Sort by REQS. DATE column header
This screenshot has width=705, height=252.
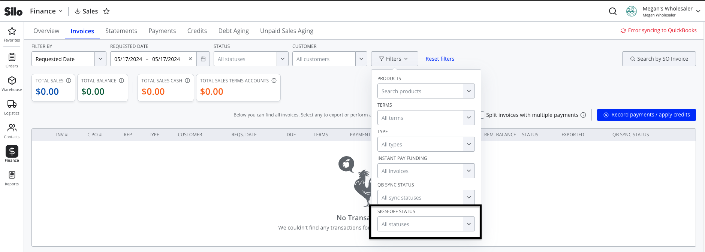pos(244,135)
